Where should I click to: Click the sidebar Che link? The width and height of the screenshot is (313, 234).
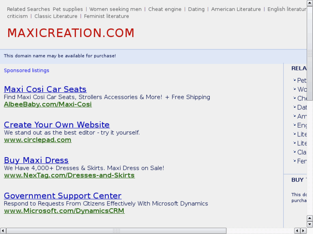coord(302,98)
